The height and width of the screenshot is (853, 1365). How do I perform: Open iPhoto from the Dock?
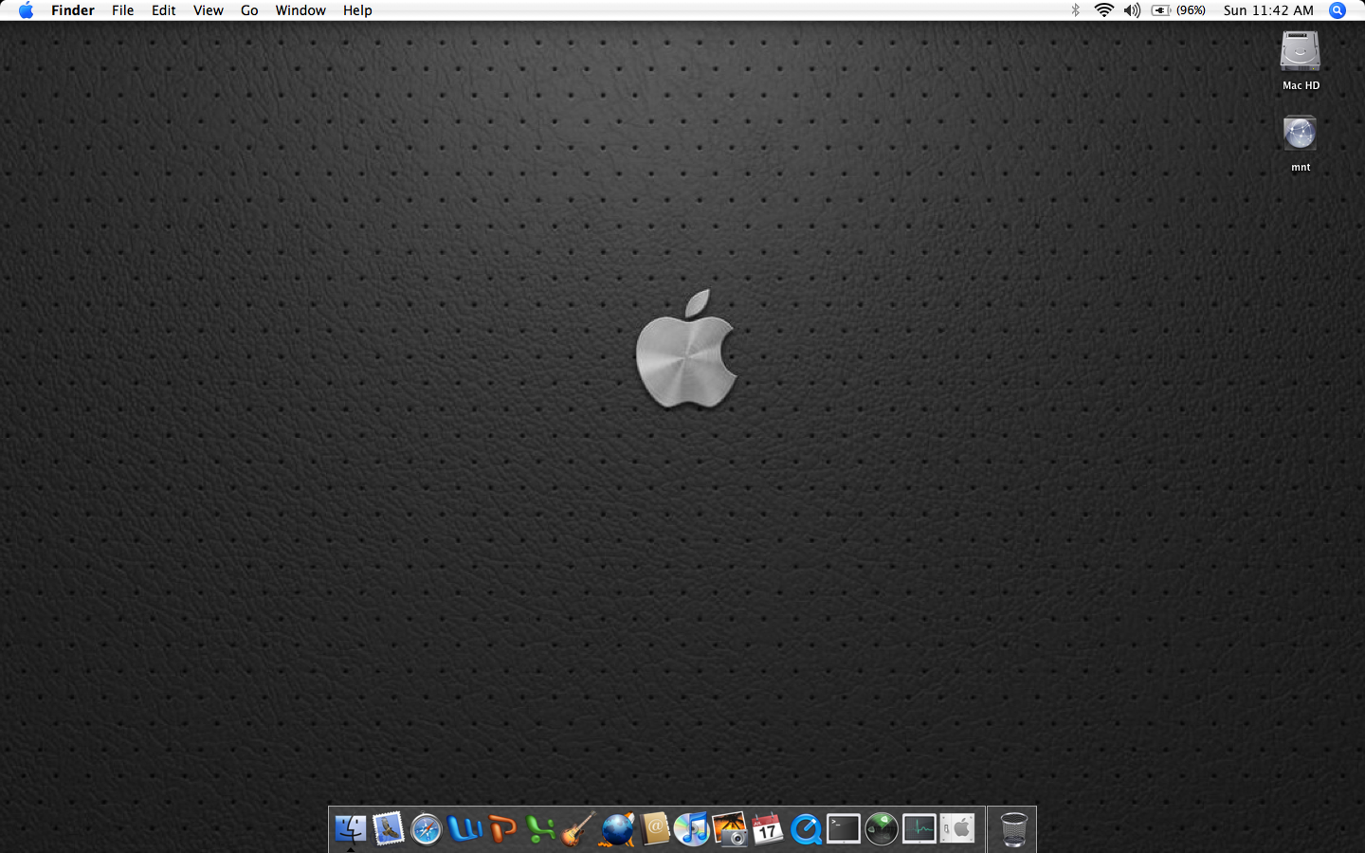[x=730, y=829]
